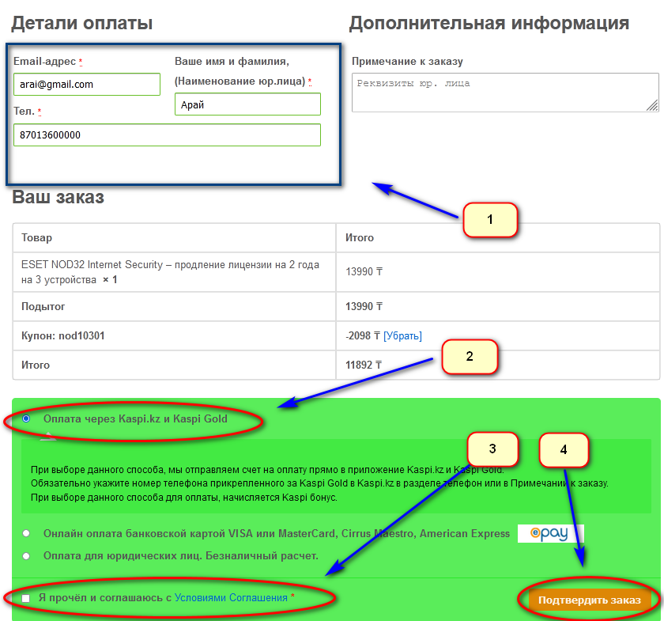Click the Подытог row label
Viewport: 664px width, 621px height.
point(43,306)
